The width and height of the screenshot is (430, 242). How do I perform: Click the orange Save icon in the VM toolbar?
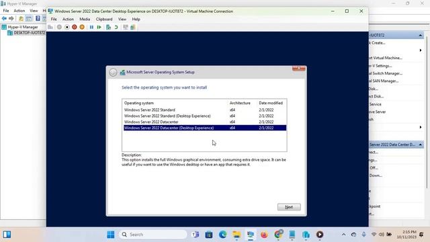82,27
